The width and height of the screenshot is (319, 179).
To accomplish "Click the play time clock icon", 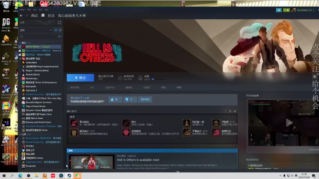I will tap(120, 78).
